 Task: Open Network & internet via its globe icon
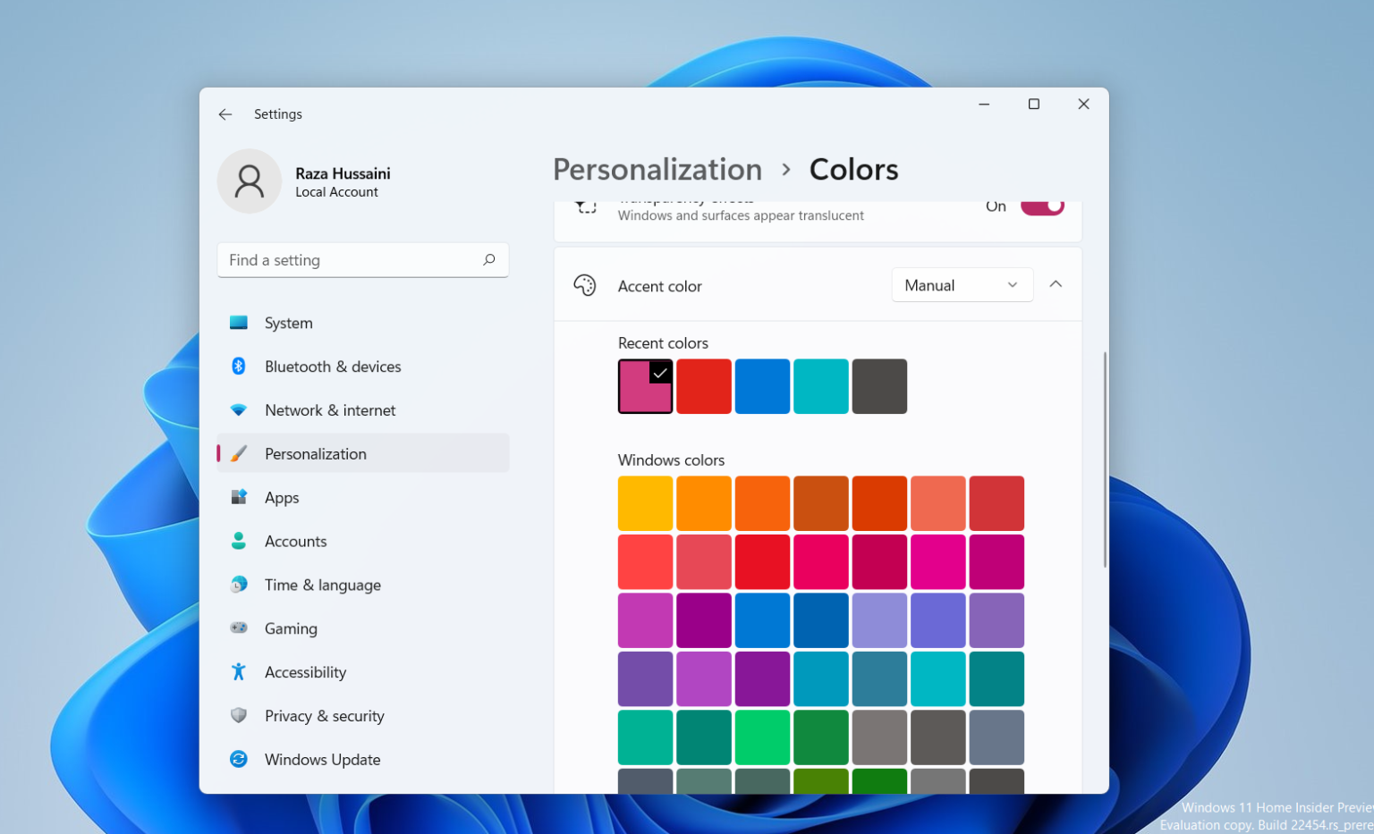click(238, 409)
